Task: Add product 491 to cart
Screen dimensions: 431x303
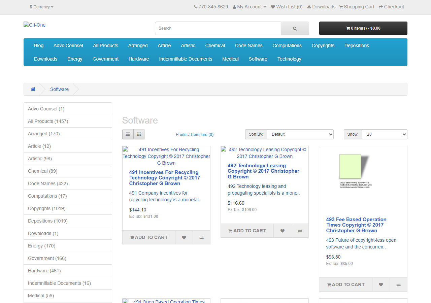Action: (149, 237)
